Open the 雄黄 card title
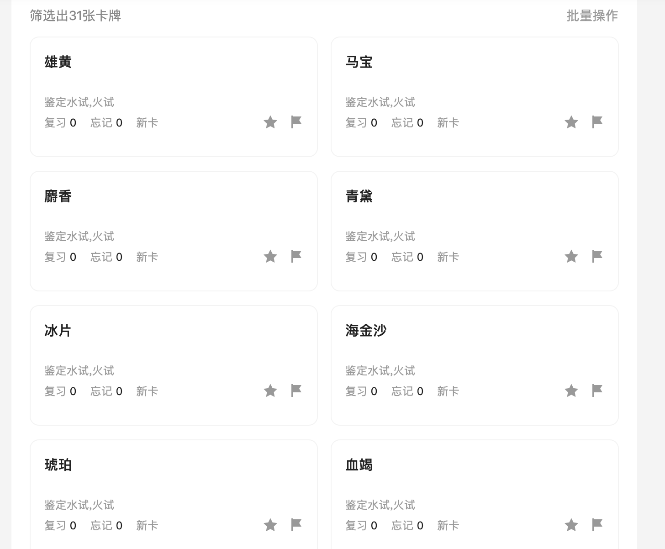This screenshot has height=549, width=665. [x=58, y=62]
